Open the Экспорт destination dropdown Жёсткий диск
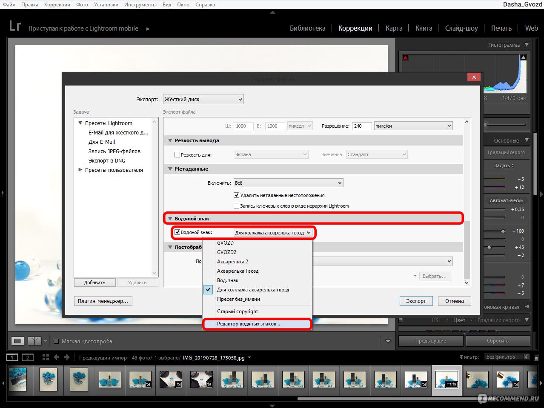 point(203,100)
